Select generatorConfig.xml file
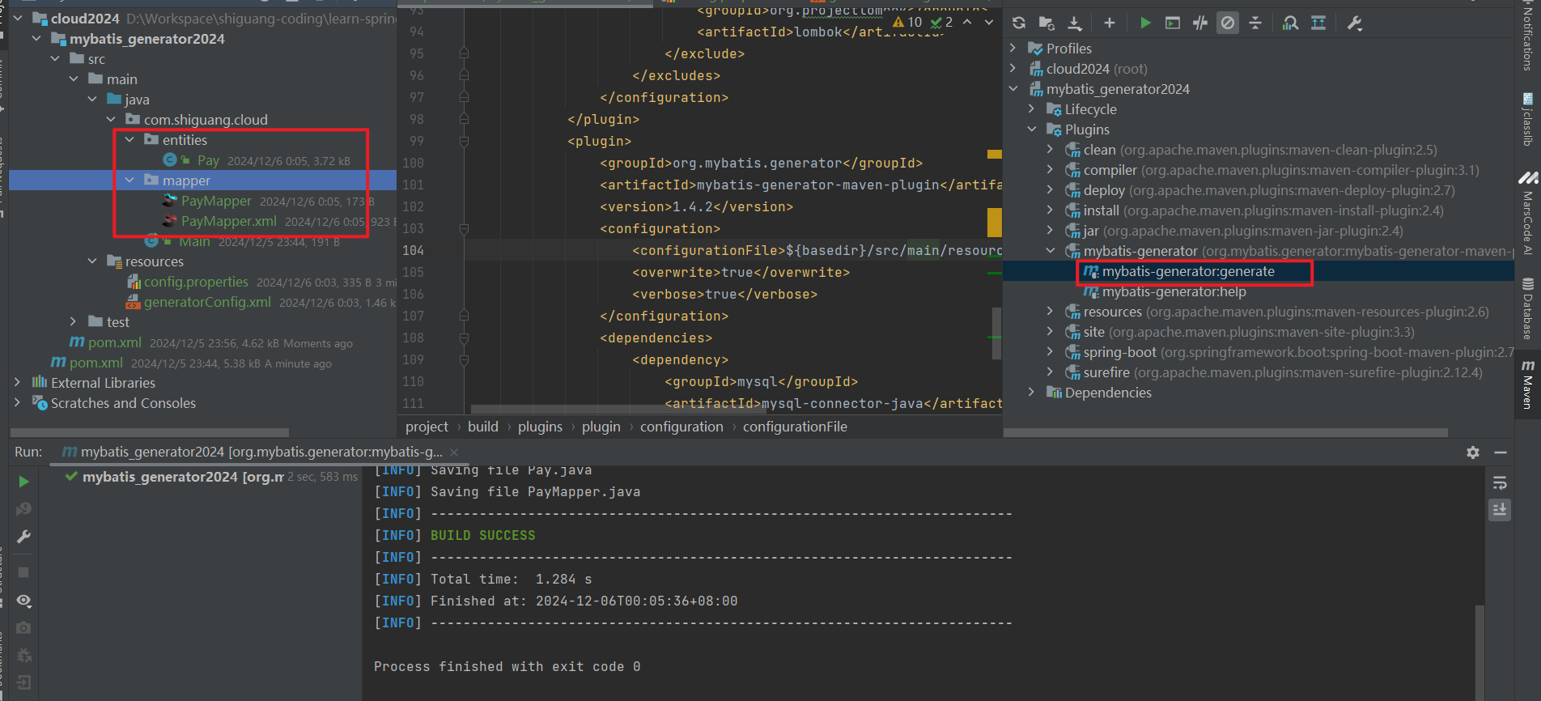1541x701 pixels. (207, 302)
